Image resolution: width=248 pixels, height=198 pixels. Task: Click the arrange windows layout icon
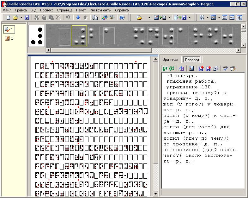coord(202,17)
